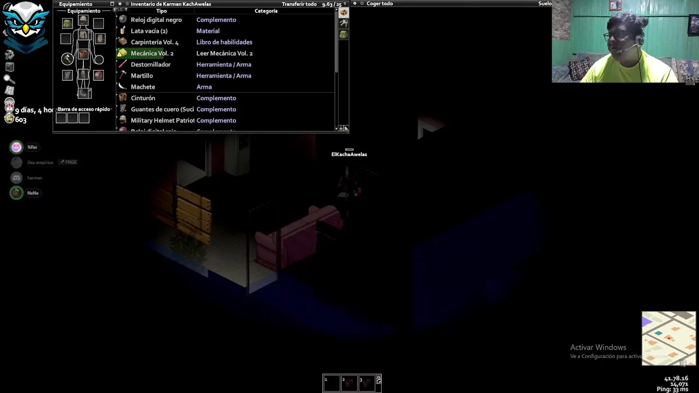Collapse the inventory panel with corner button
This screenshot has height=393, width=699.
pyautogui.click(x=346, y=128)
